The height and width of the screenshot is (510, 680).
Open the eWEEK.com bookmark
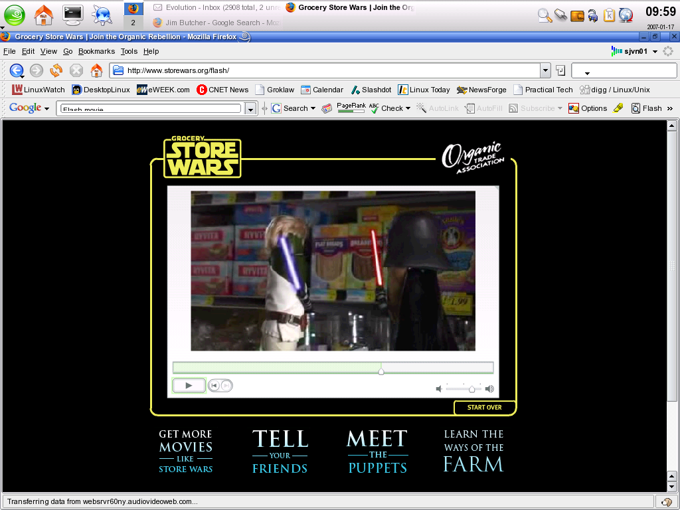tap(163, 90)
